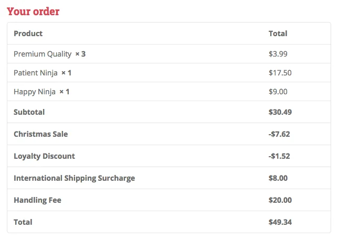Select the $3.99 price cell
339x241 pixels.
pos(278,54)
